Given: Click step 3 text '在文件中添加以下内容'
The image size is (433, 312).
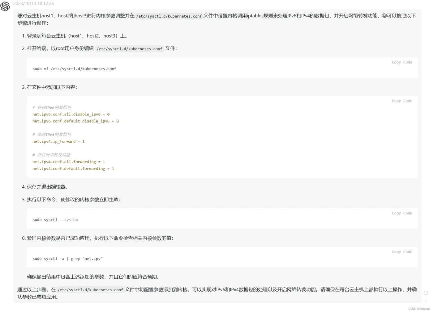Looking at the screenshot, I should click(x=52, y=87).
